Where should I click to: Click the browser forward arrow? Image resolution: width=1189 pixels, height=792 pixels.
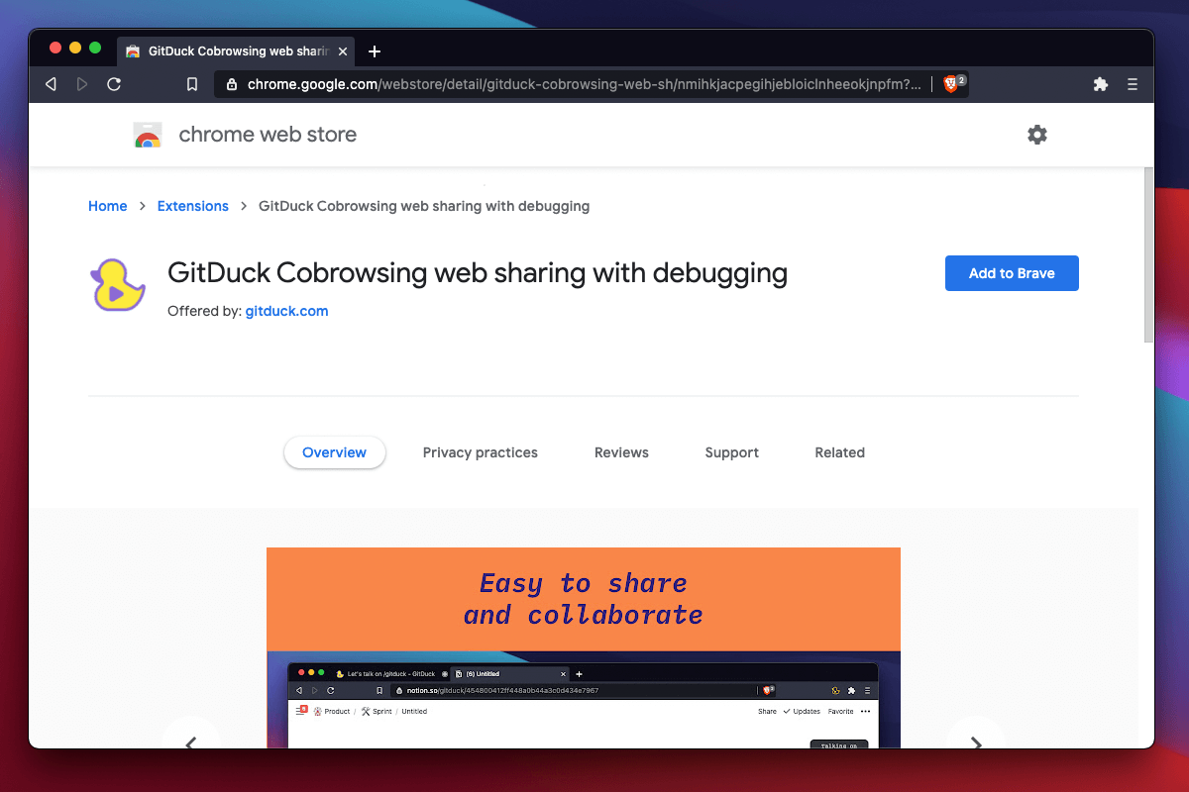pos(82,84)
